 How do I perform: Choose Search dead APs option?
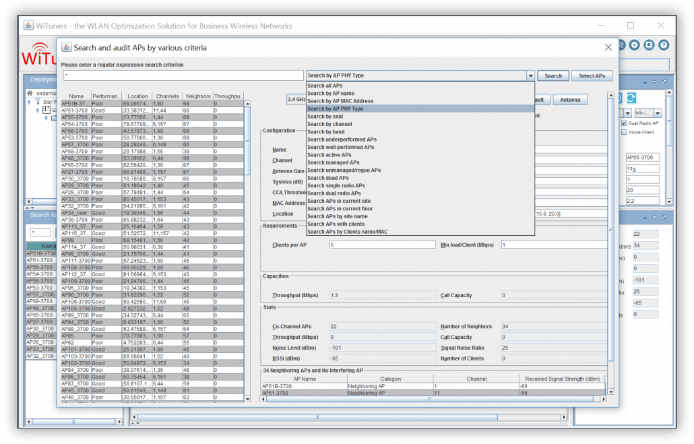420,178
